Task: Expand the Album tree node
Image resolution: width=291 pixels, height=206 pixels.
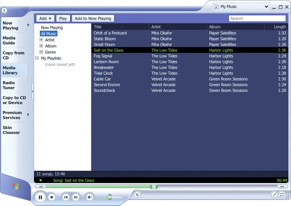Action: click(41, 46)
